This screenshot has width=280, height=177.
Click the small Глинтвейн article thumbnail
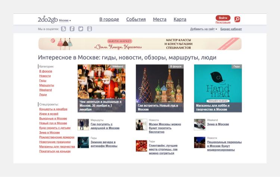[x=141, y=146]
